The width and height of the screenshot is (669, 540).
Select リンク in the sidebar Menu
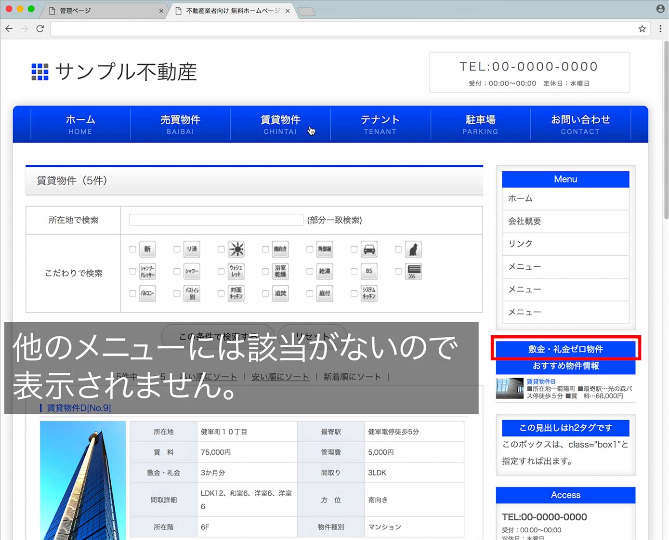pyautogui.click(x=565, y=244)
